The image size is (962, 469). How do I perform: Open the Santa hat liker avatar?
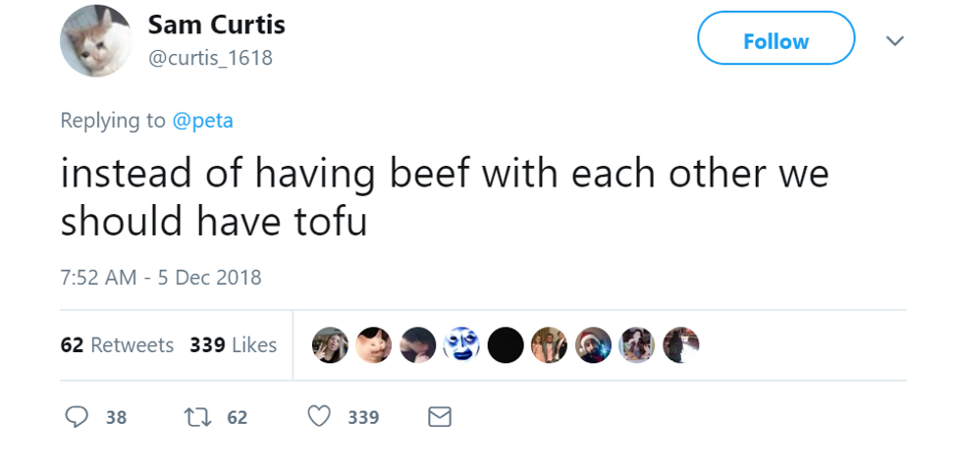pos(594,345)
